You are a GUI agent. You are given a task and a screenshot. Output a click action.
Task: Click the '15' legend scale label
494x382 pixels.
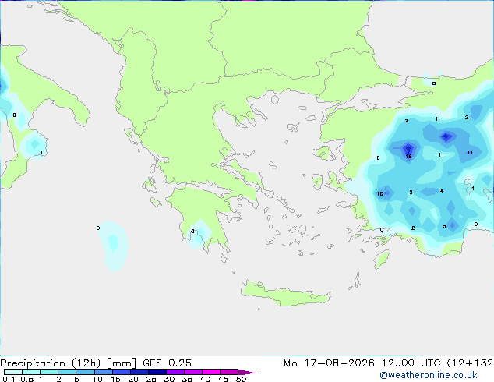pyautogui.click(x=115, y=379)
